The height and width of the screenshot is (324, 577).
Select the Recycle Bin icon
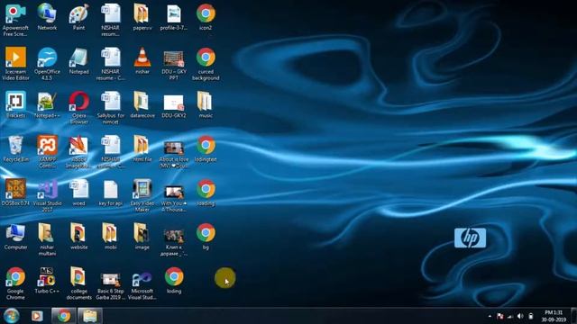point(15,148)
